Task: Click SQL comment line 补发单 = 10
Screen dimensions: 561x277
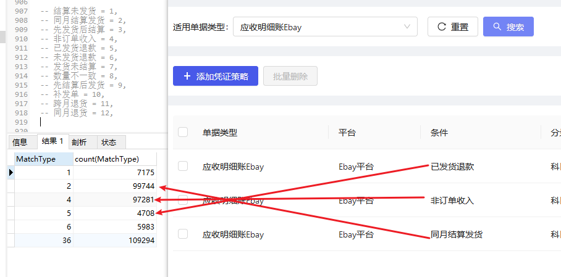Action: (72, 95)
